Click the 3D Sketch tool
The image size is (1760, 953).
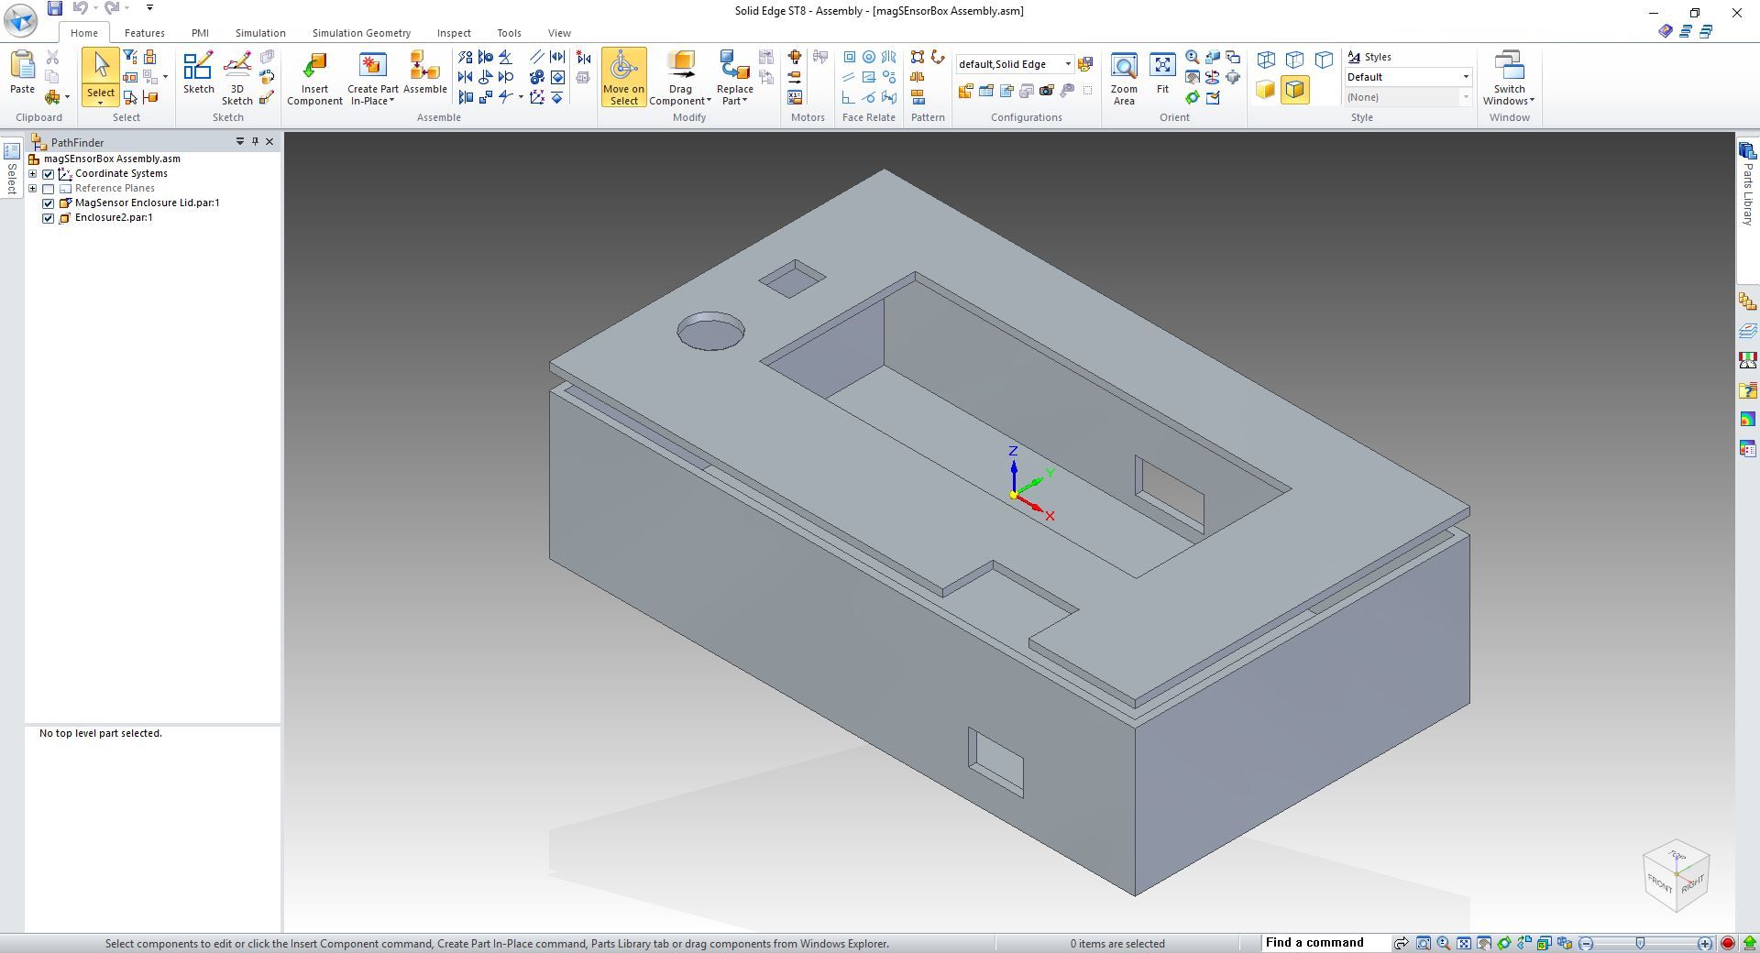(236, 78)
